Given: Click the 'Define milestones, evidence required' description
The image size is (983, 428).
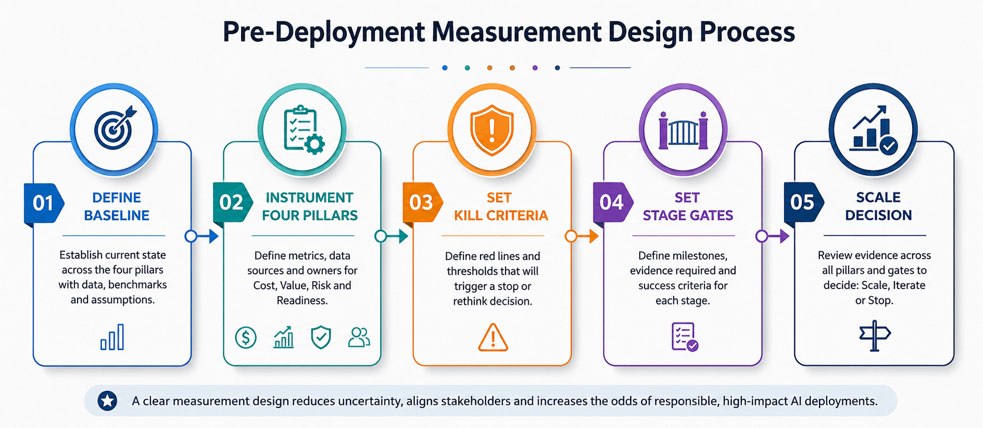Looking at the screenshot, I should [683, 278].
